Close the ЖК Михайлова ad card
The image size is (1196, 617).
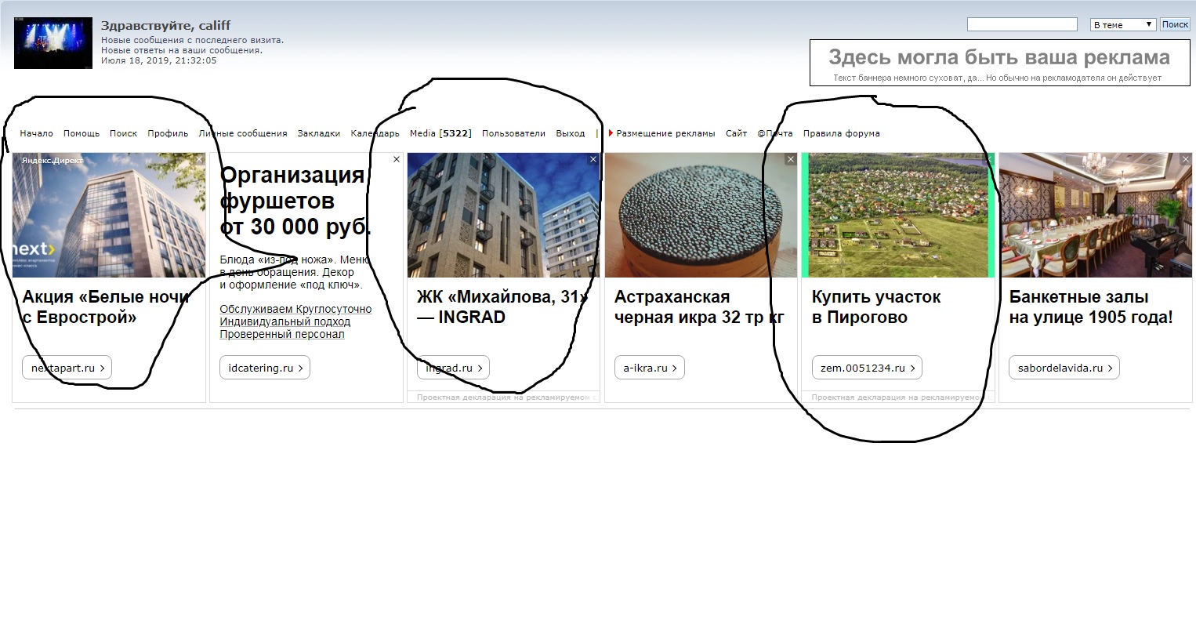point(593,159)
